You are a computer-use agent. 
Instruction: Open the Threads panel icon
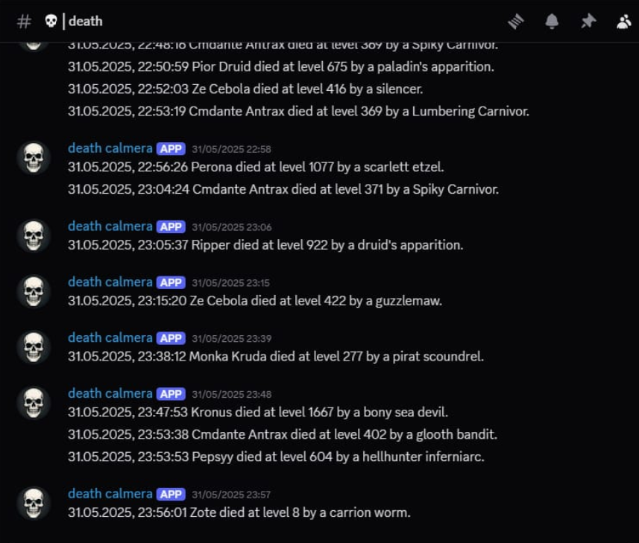coord(516,22)
